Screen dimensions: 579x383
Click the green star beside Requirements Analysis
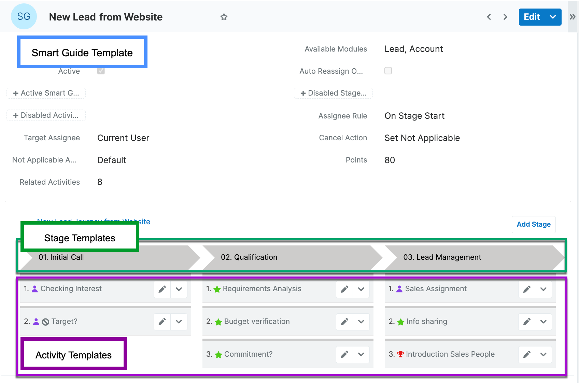[x=217, y=289]
